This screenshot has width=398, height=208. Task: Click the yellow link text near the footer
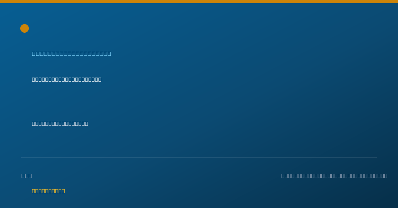point(48,191)
